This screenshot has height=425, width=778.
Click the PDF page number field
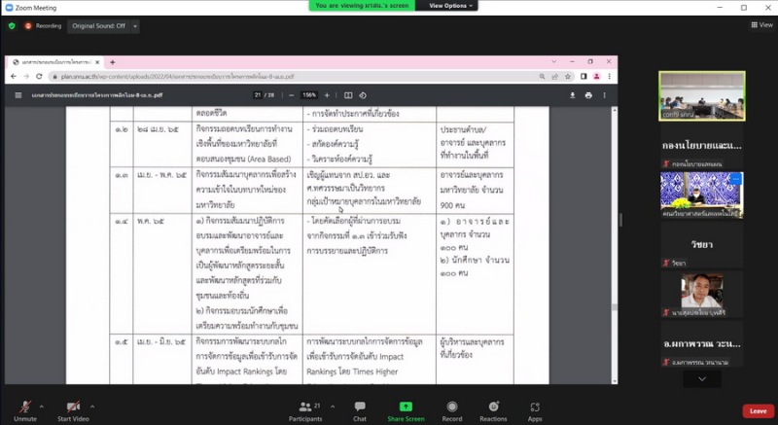[x=259, y=95]
